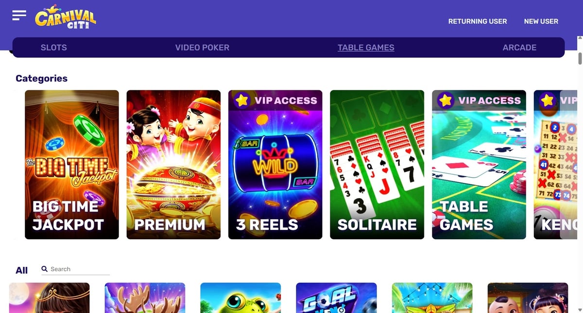Select the Video Poker tab
The width and height of the screenshot is (583, 313).
(202, 48)
